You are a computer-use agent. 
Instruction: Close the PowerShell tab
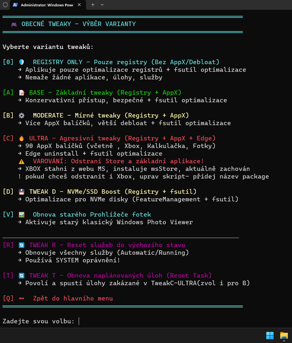[x=79, y=5]
